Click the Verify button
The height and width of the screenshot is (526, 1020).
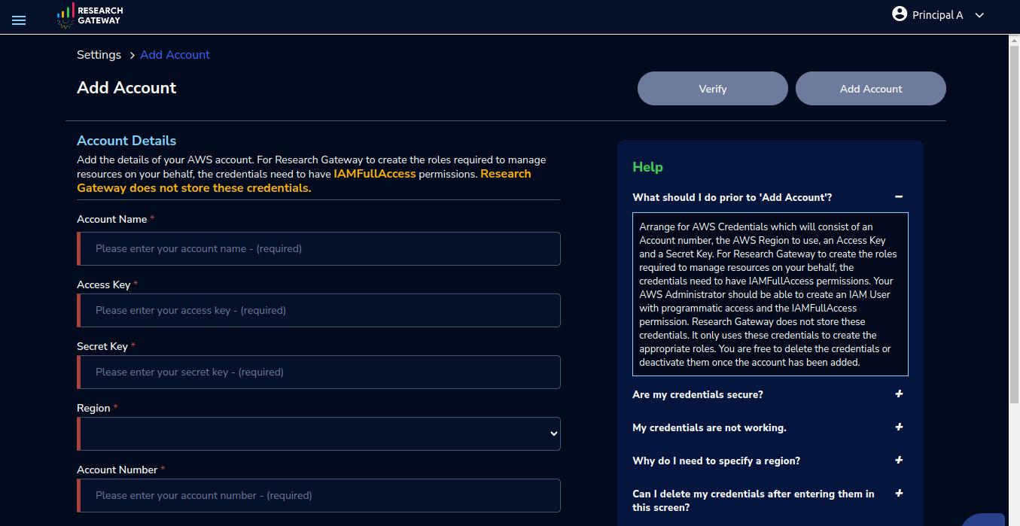click(x=712, y=89)
